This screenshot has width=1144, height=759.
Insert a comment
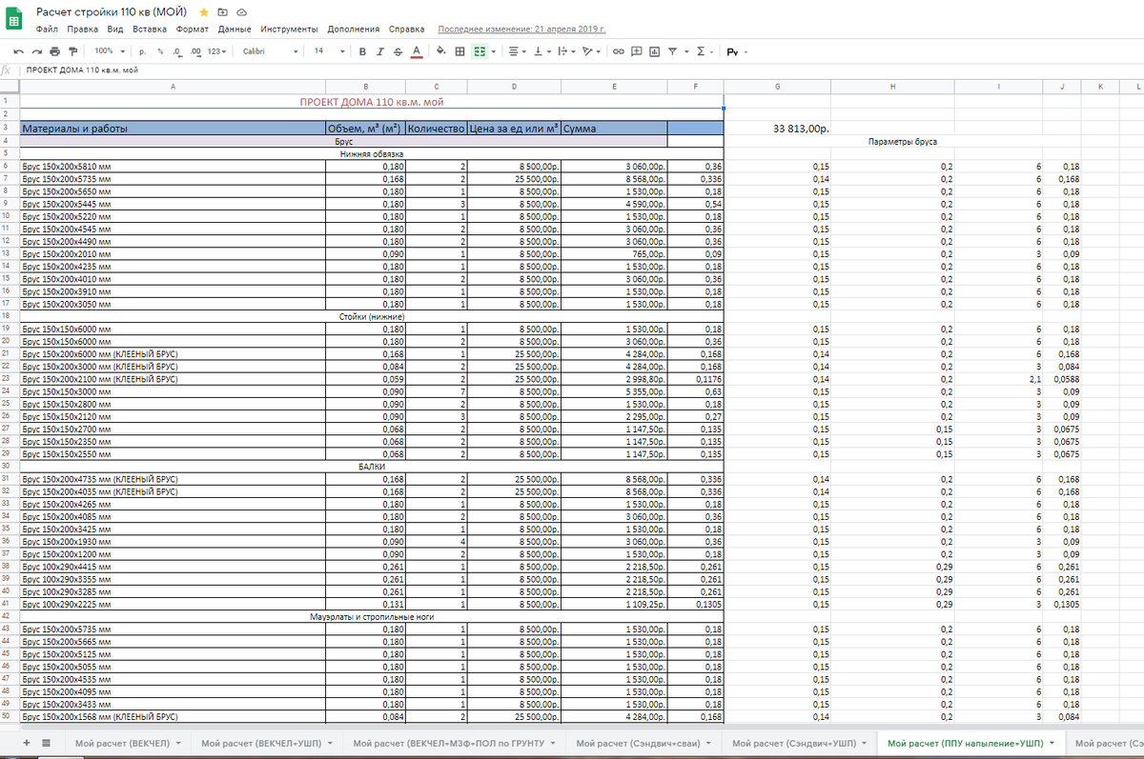pos(637,51)
